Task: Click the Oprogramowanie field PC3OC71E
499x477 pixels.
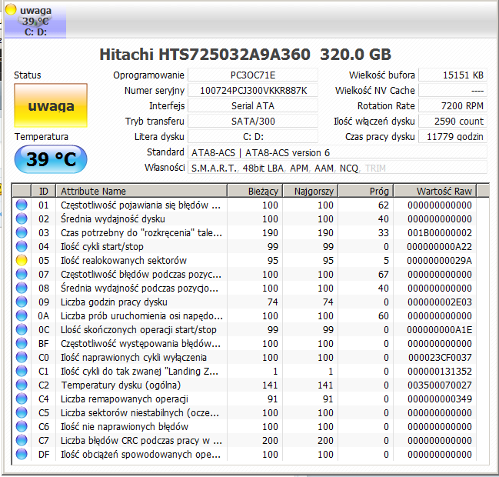Action: [x=253, y=75]
